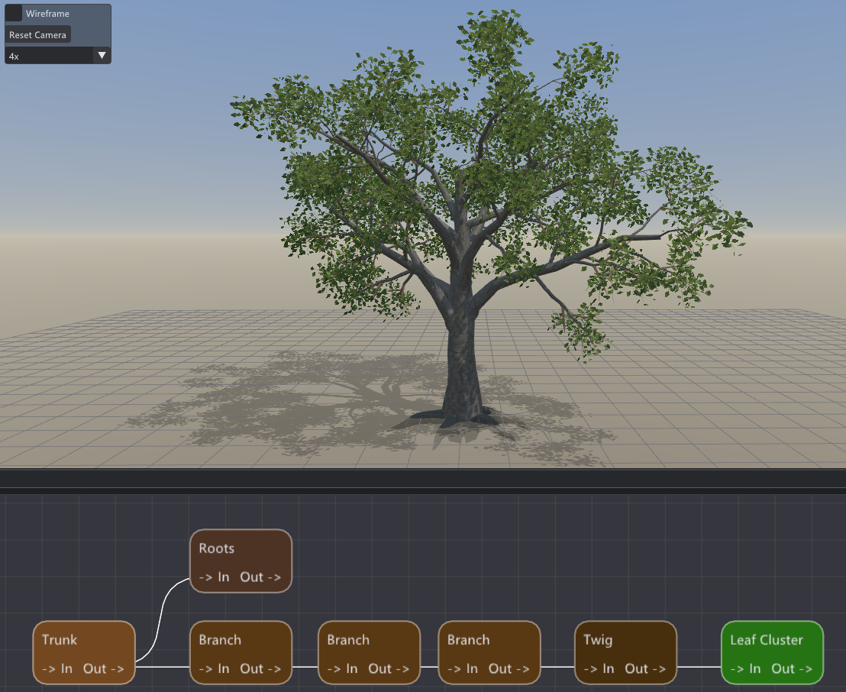Click the Roots node's Out port
Screen dimensions: 846x692
coord(260,577)
